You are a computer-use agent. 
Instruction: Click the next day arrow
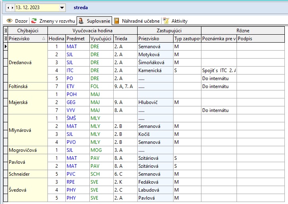(12, 8)
